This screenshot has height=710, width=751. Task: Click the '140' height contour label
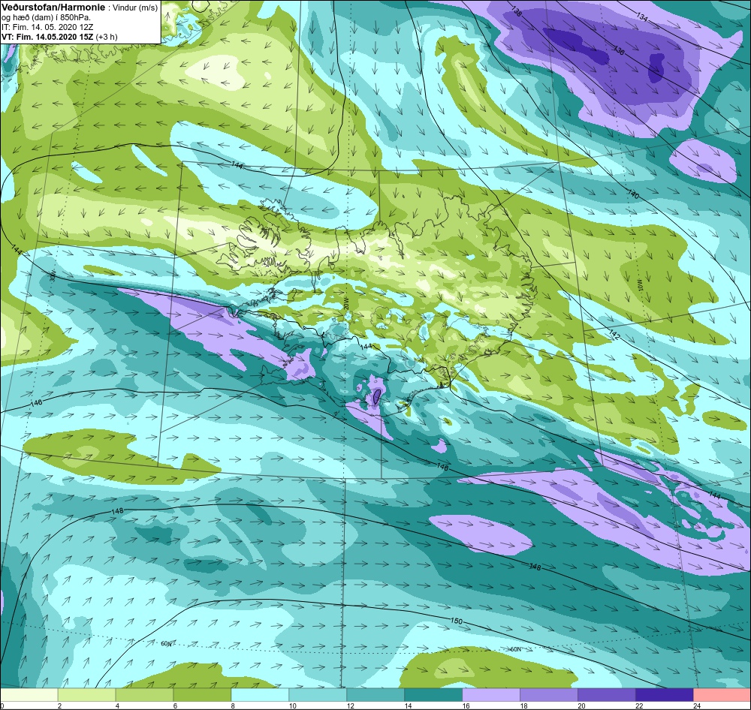(633, 194)
